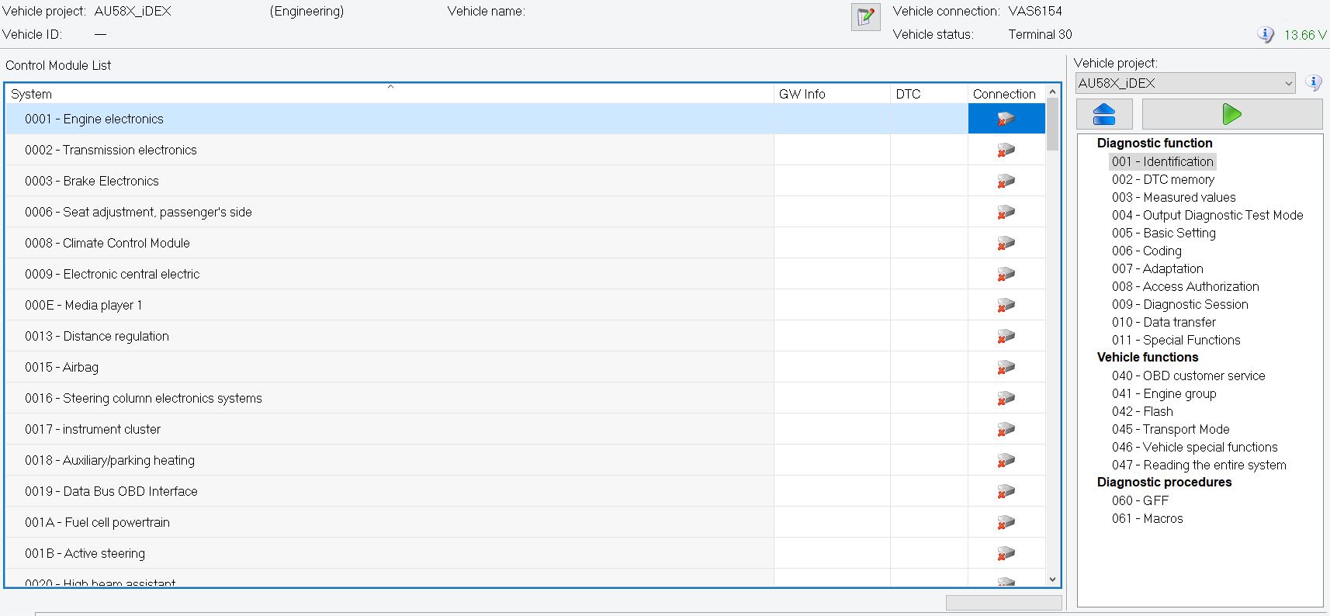Select 002 - DTC memory function

(1162, 179)
